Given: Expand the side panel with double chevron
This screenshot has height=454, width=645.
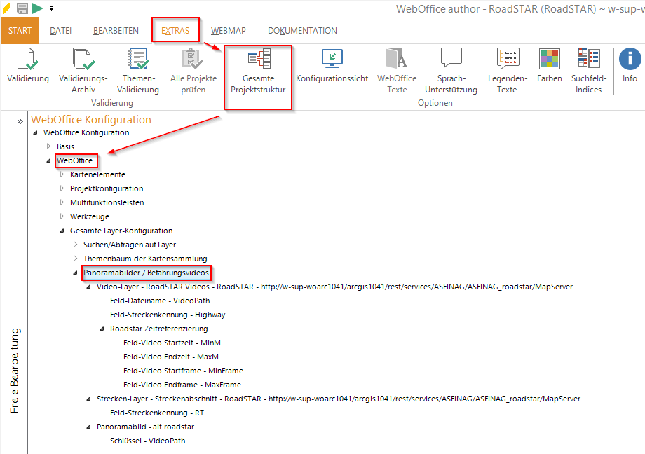Looking at the screenshot, I should (20, 122).
